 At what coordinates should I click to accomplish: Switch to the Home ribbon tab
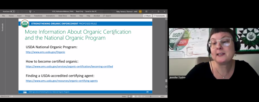point(11,16)
